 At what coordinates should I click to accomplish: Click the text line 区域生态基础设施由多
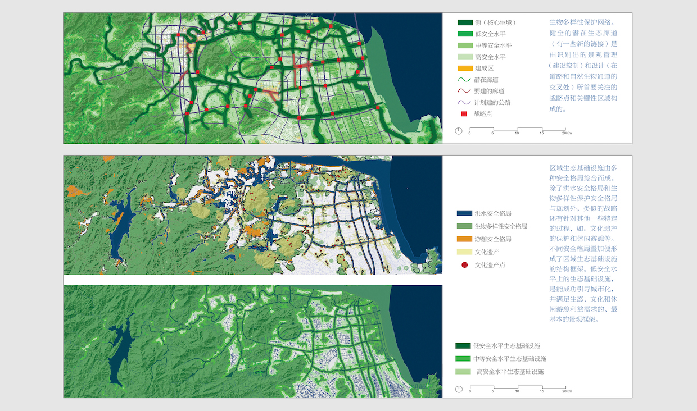coord(583,168)
